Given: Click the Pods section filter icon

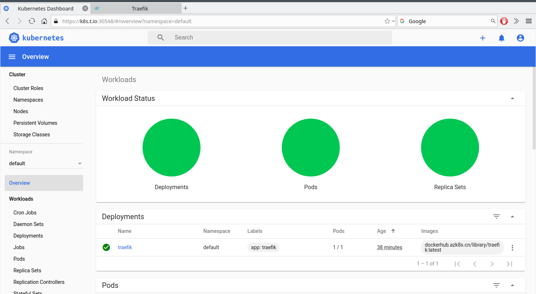Looking at the screenshot, I should (496, 285).
